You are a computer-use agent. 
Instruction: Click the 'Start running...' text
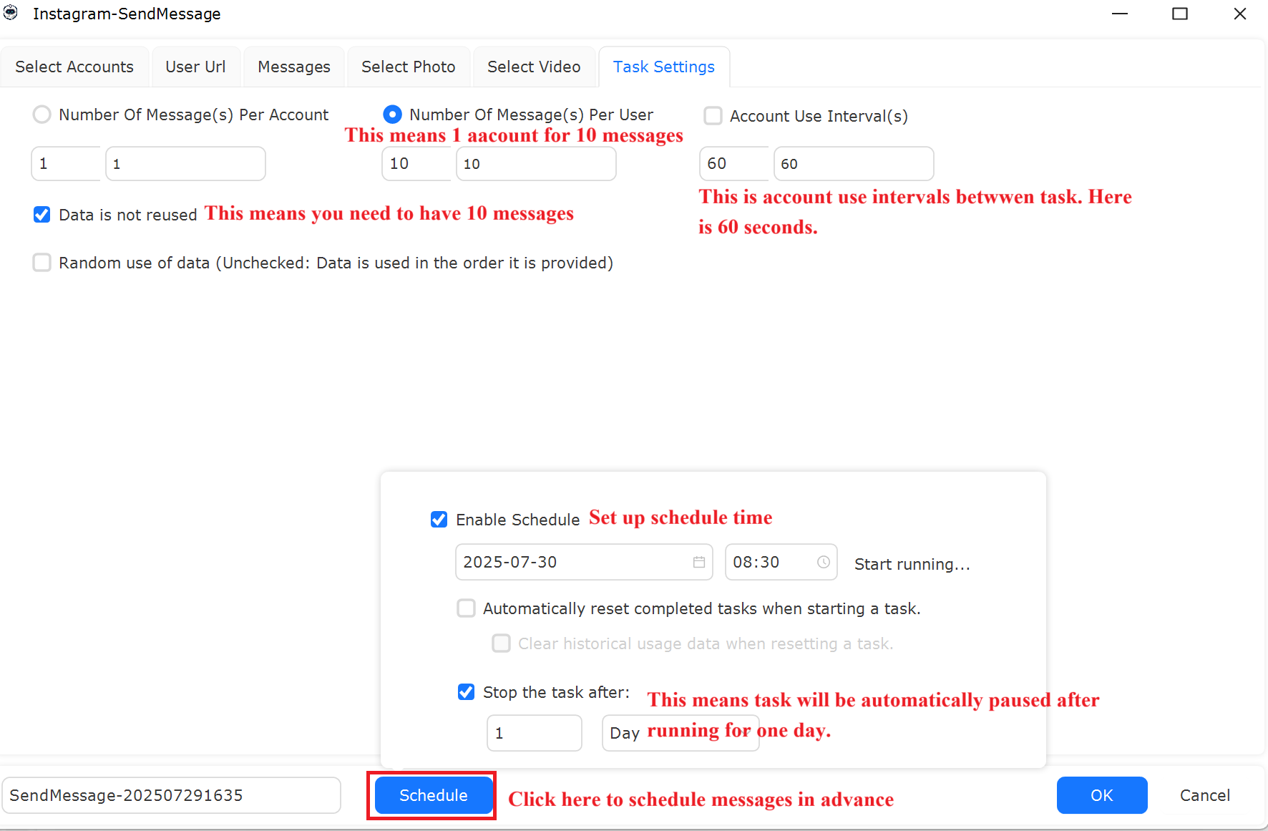pyautogui.click(x=912, y=564)
